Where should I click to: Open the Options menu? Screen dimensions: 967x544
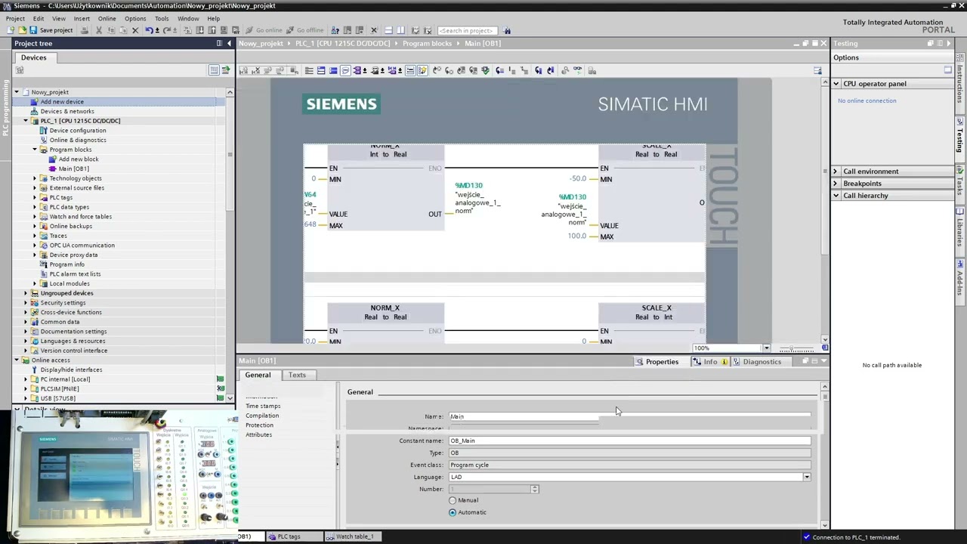[135, 18]
